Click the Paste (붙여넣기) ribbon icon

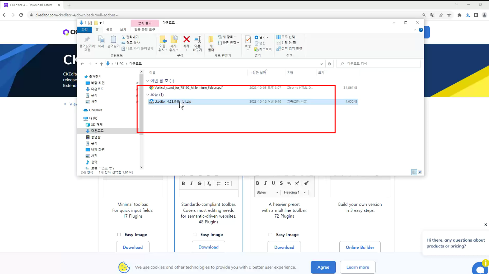click(113, 42)
